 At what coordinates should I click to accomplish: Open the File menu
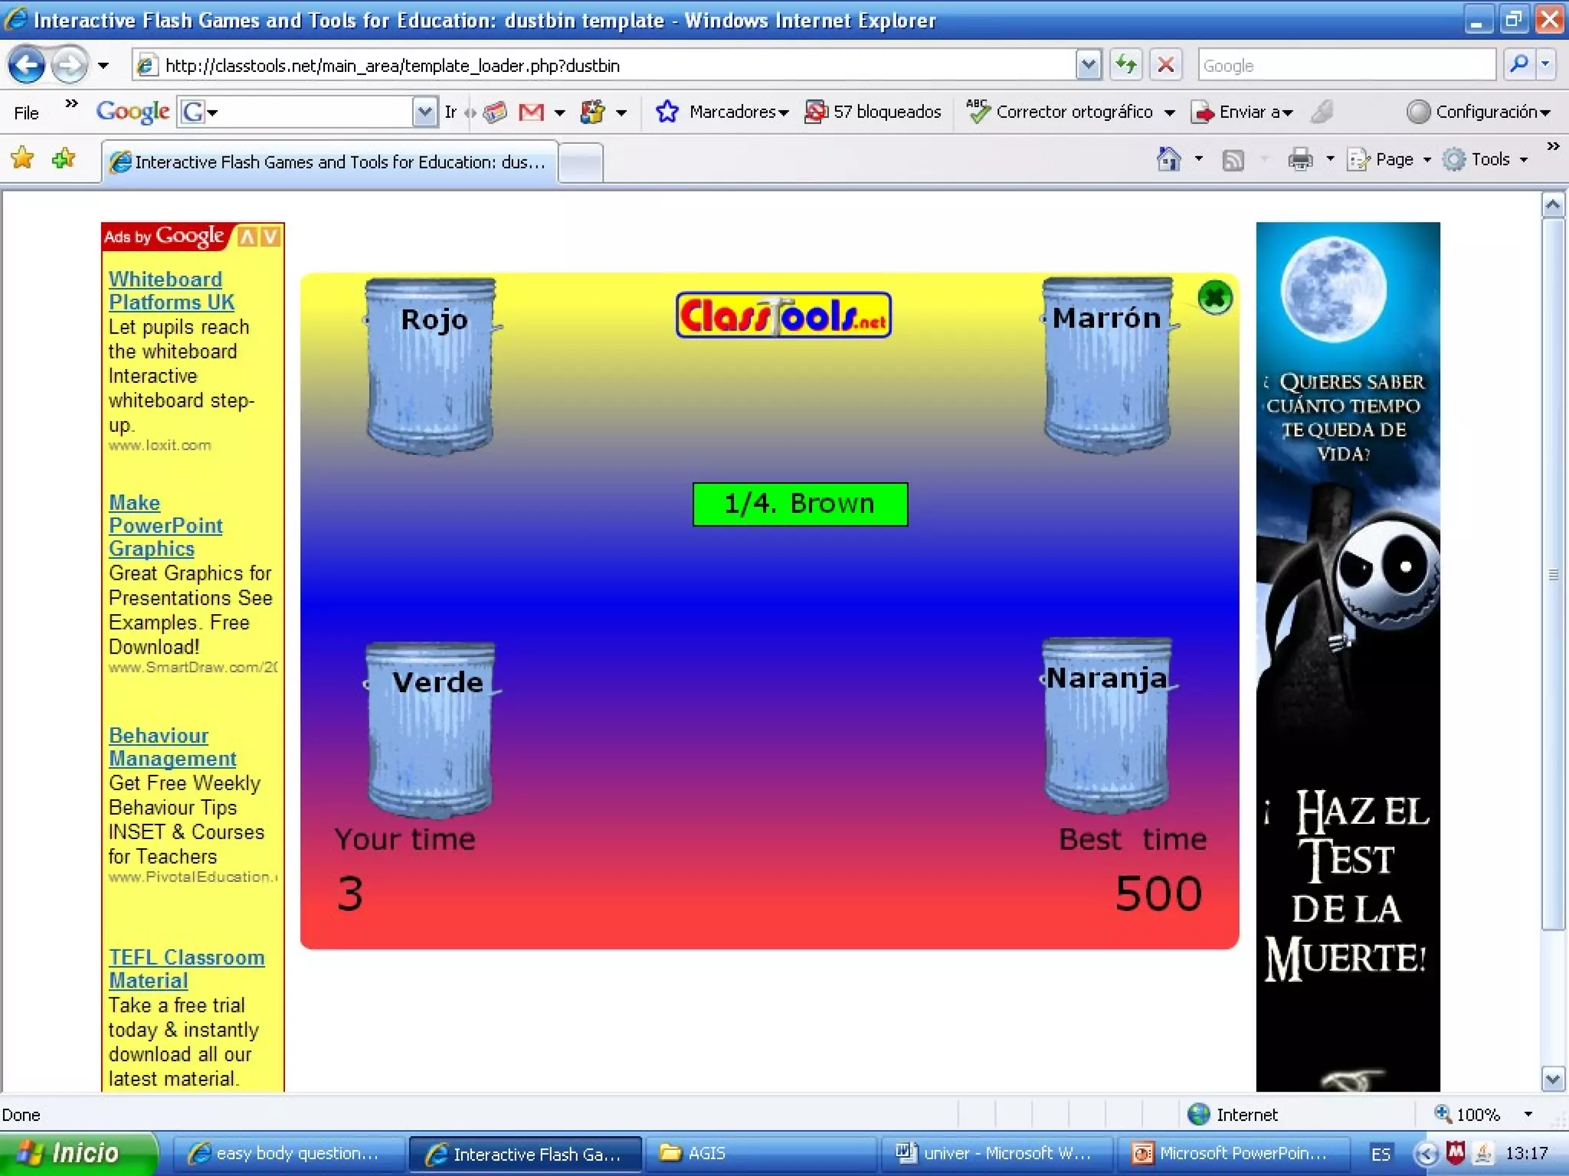click(x=26, y=113)
